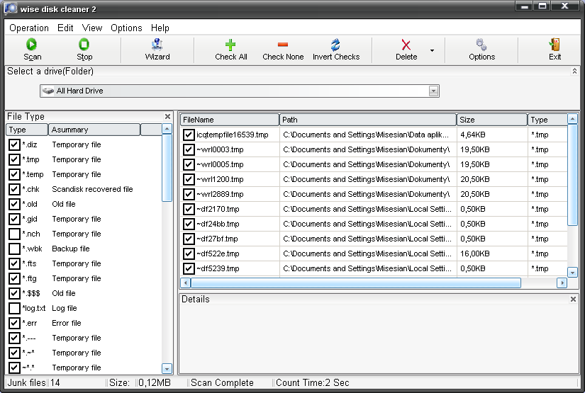Click the green Check All icon

[x=230, y=45]
